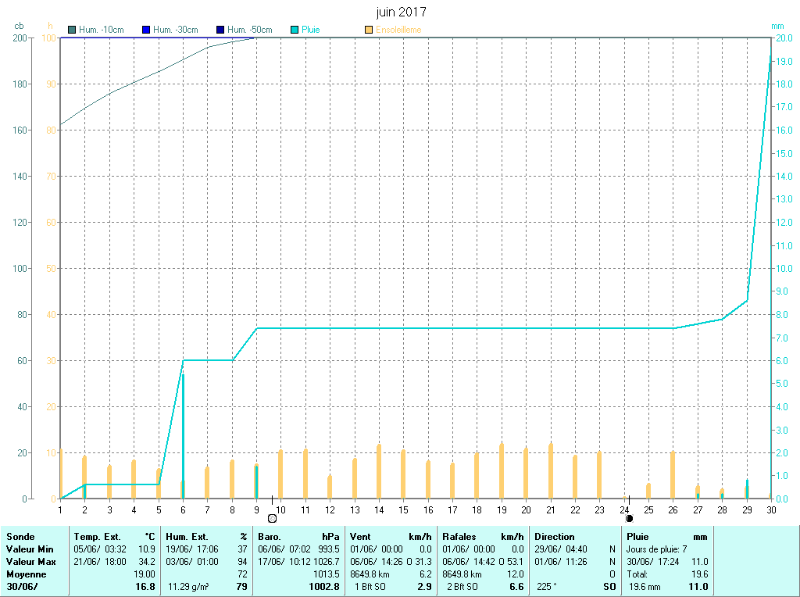Click the "Rafales" column header
800x597 pixels.
click(x=459, y=537)
